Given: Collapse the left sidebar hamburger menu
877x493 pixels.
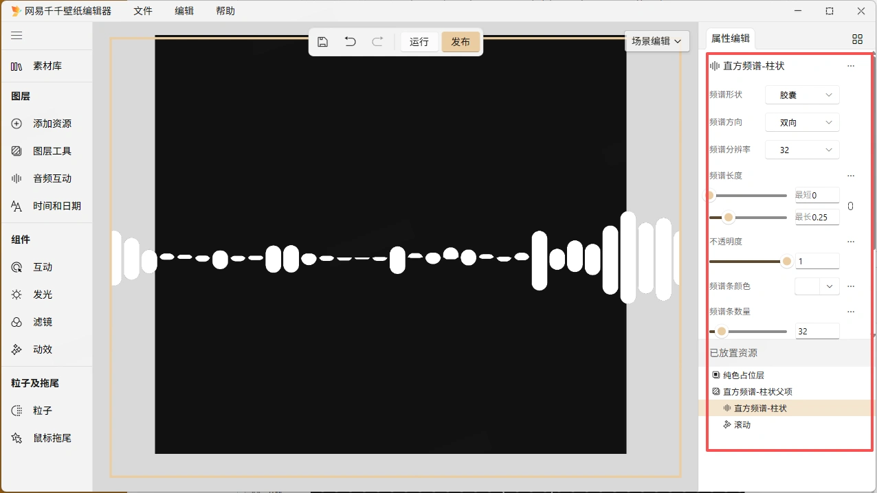Looking at the screenshot, I should pyautogui.click(x=16, y=35).
